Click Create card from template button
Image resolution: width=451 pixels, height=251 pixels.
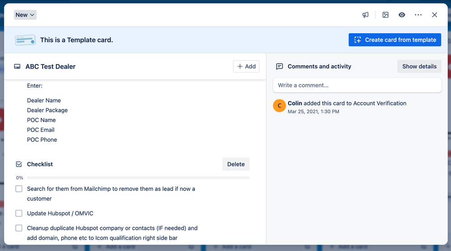pos(395,40)
